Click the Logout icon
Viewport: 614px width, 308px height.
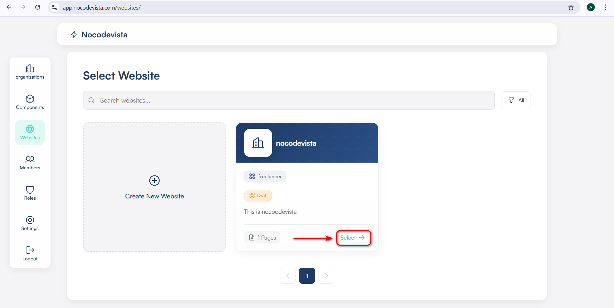pyautogui.click(x=30, y=250)
